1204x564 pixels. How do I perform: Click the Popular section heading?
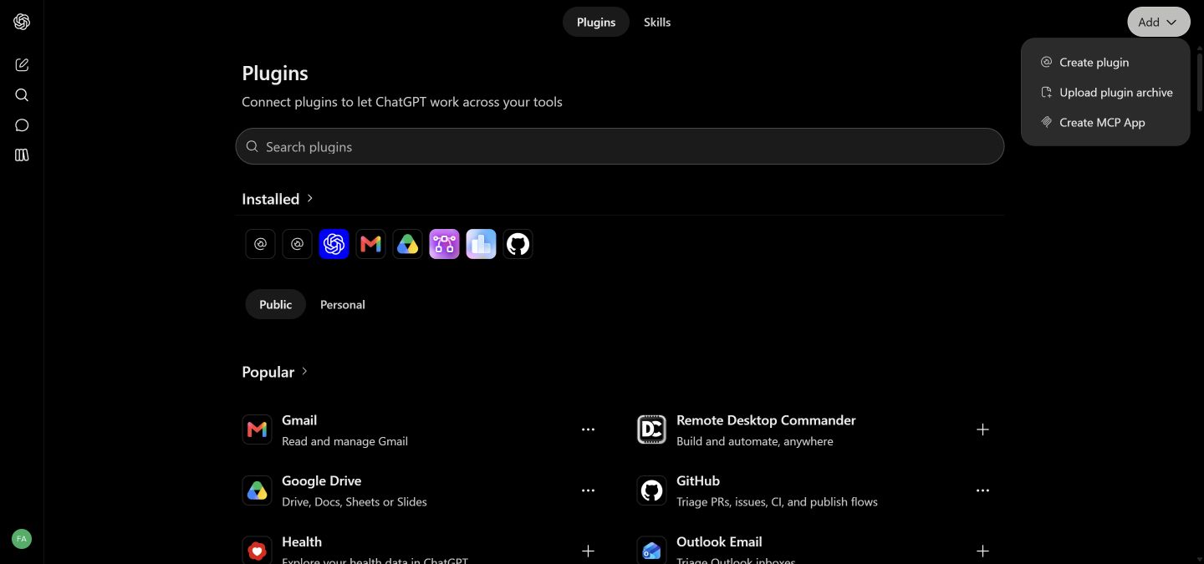click(x=268, y=372)
